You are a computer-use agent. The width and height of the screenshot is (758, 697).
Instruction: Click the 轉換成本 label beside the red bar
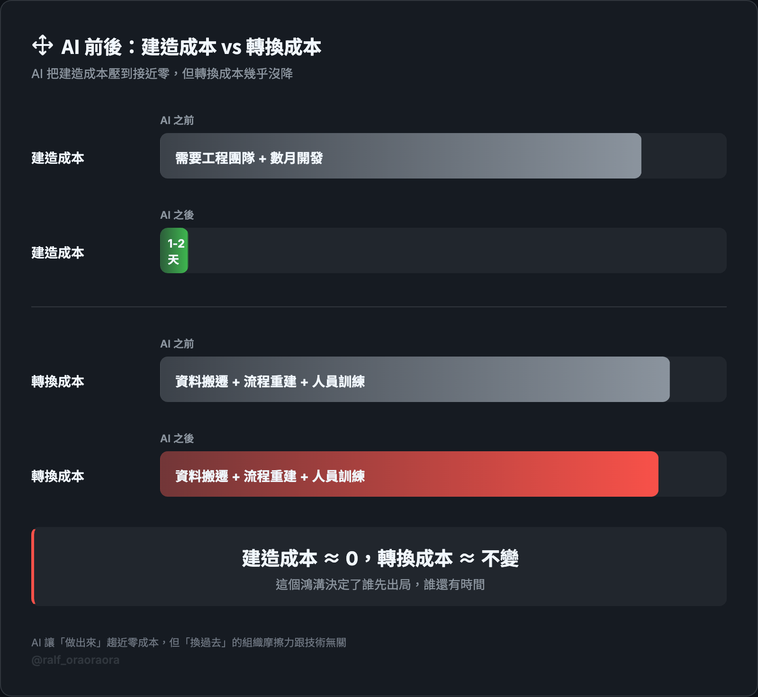tap(58, 476)
